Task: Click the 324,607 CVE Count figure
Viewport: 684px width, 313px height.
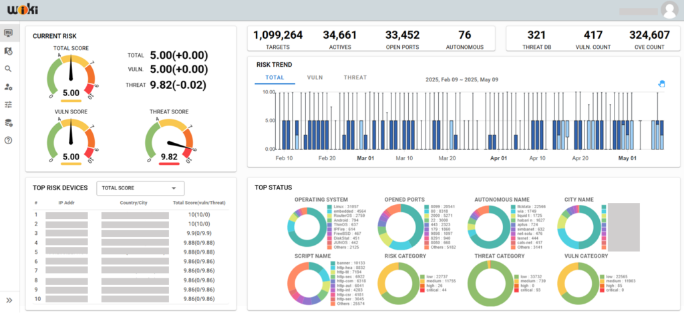Action: pyautogui.click(x=649, y=35)
